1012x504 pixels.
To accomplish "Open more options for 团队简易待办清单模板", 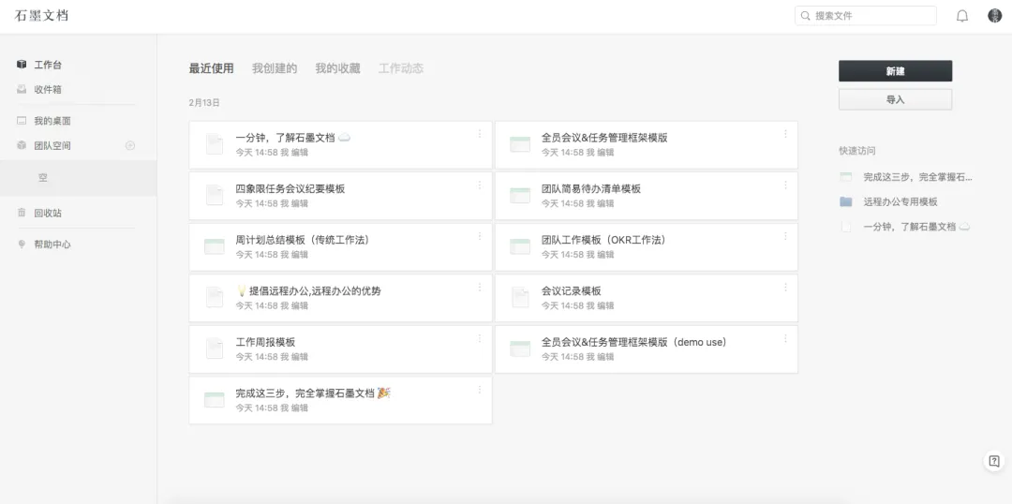I will pos(785,185).
